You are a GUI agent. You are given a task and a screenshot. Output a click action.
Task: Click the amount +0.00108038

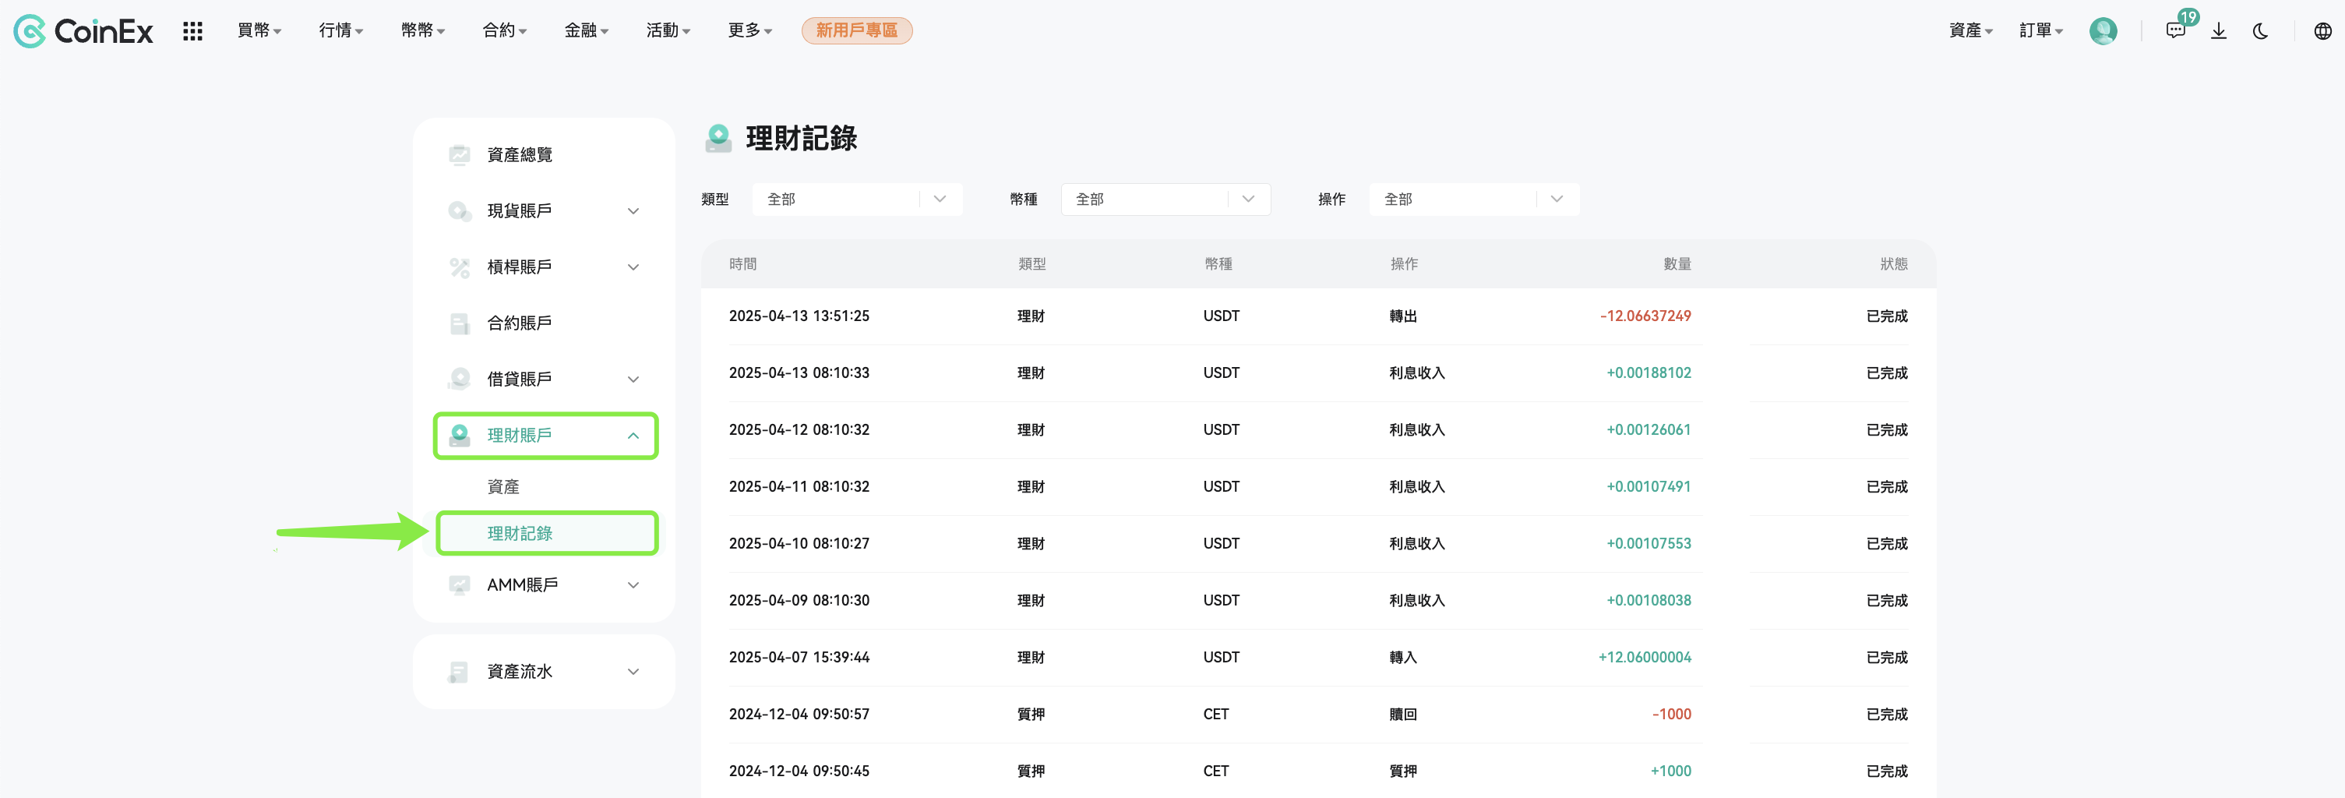click(x=1649, y=602)
